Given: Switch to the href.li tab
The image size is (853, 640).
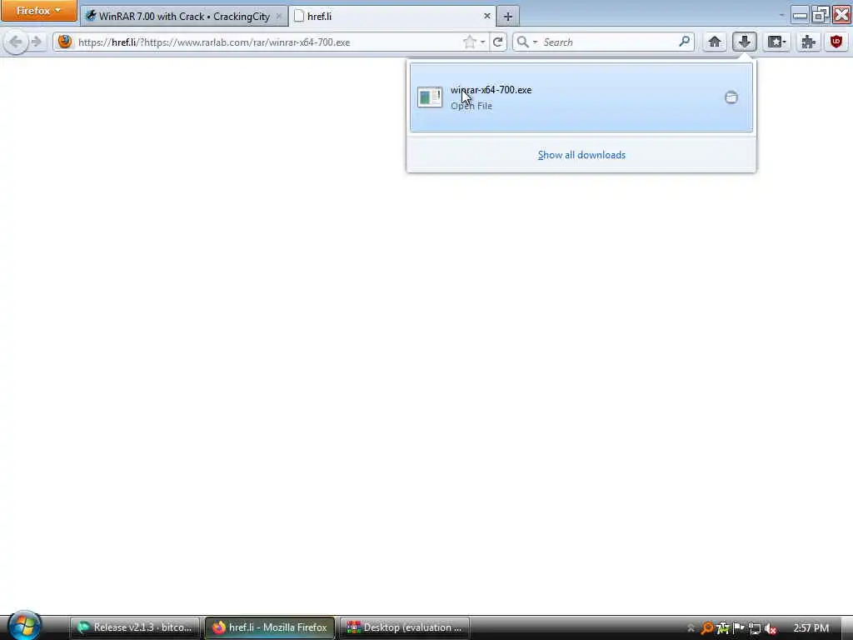Looking at the screenshot, I should [392, 17].
